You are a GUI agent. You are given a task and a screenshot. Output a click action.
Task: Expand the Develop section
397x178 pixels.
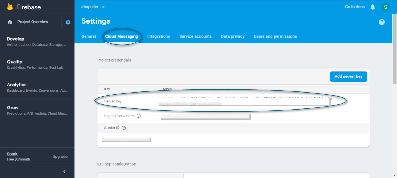(x=37, y=42)
